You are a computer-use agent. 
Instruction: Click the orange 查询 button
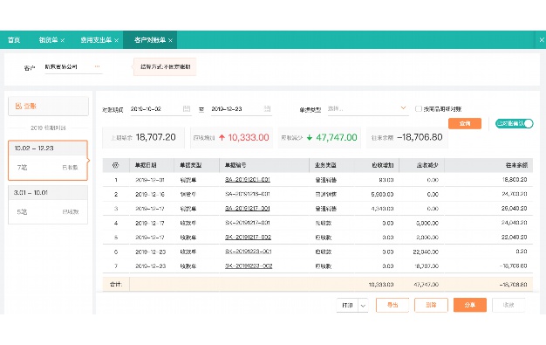coord(465,123)
